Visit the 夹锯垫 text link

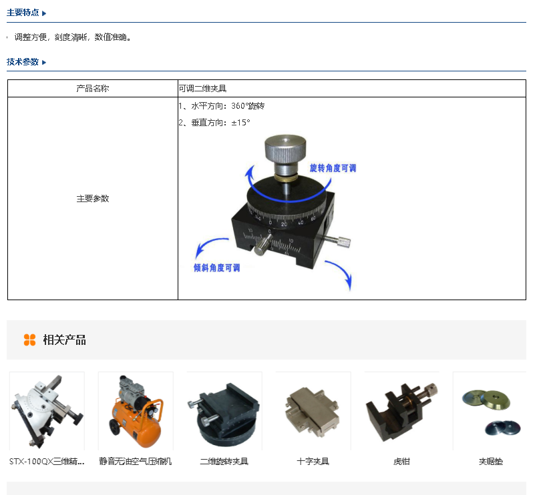(490, 462)
